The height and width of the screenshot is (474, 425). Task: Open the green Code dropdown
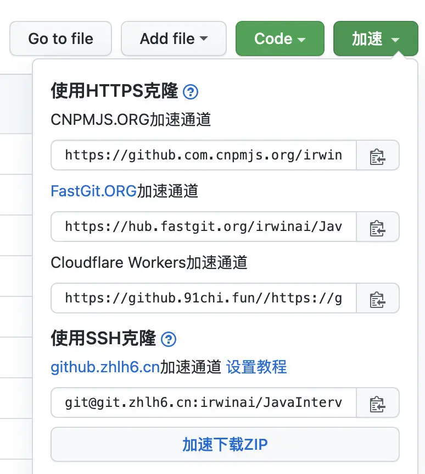(279, 39)
